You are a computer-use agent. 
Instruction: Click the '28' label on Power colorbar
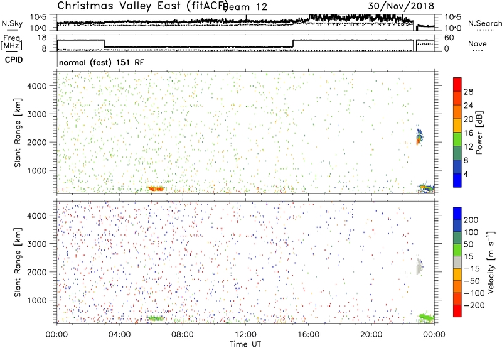click(468, 92)
